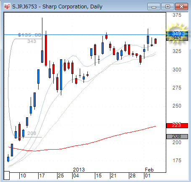Click the 325 price scale label
191x182 pixels.
(x=177, y=51)
